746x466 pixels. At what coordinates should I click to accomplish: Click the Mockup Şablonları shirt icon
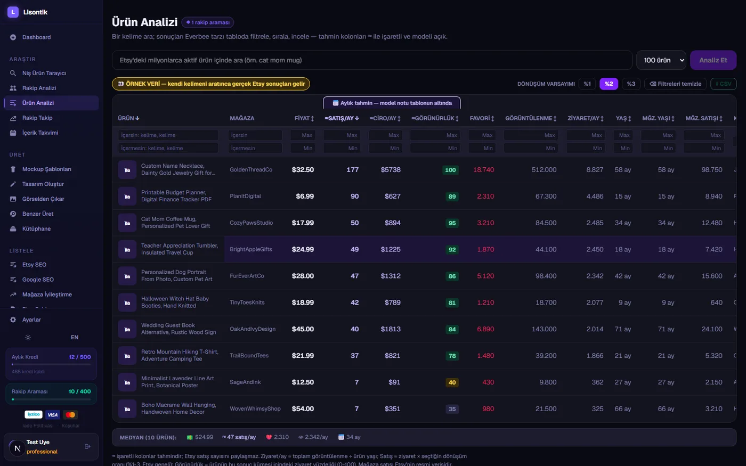(x=13, y=169)
